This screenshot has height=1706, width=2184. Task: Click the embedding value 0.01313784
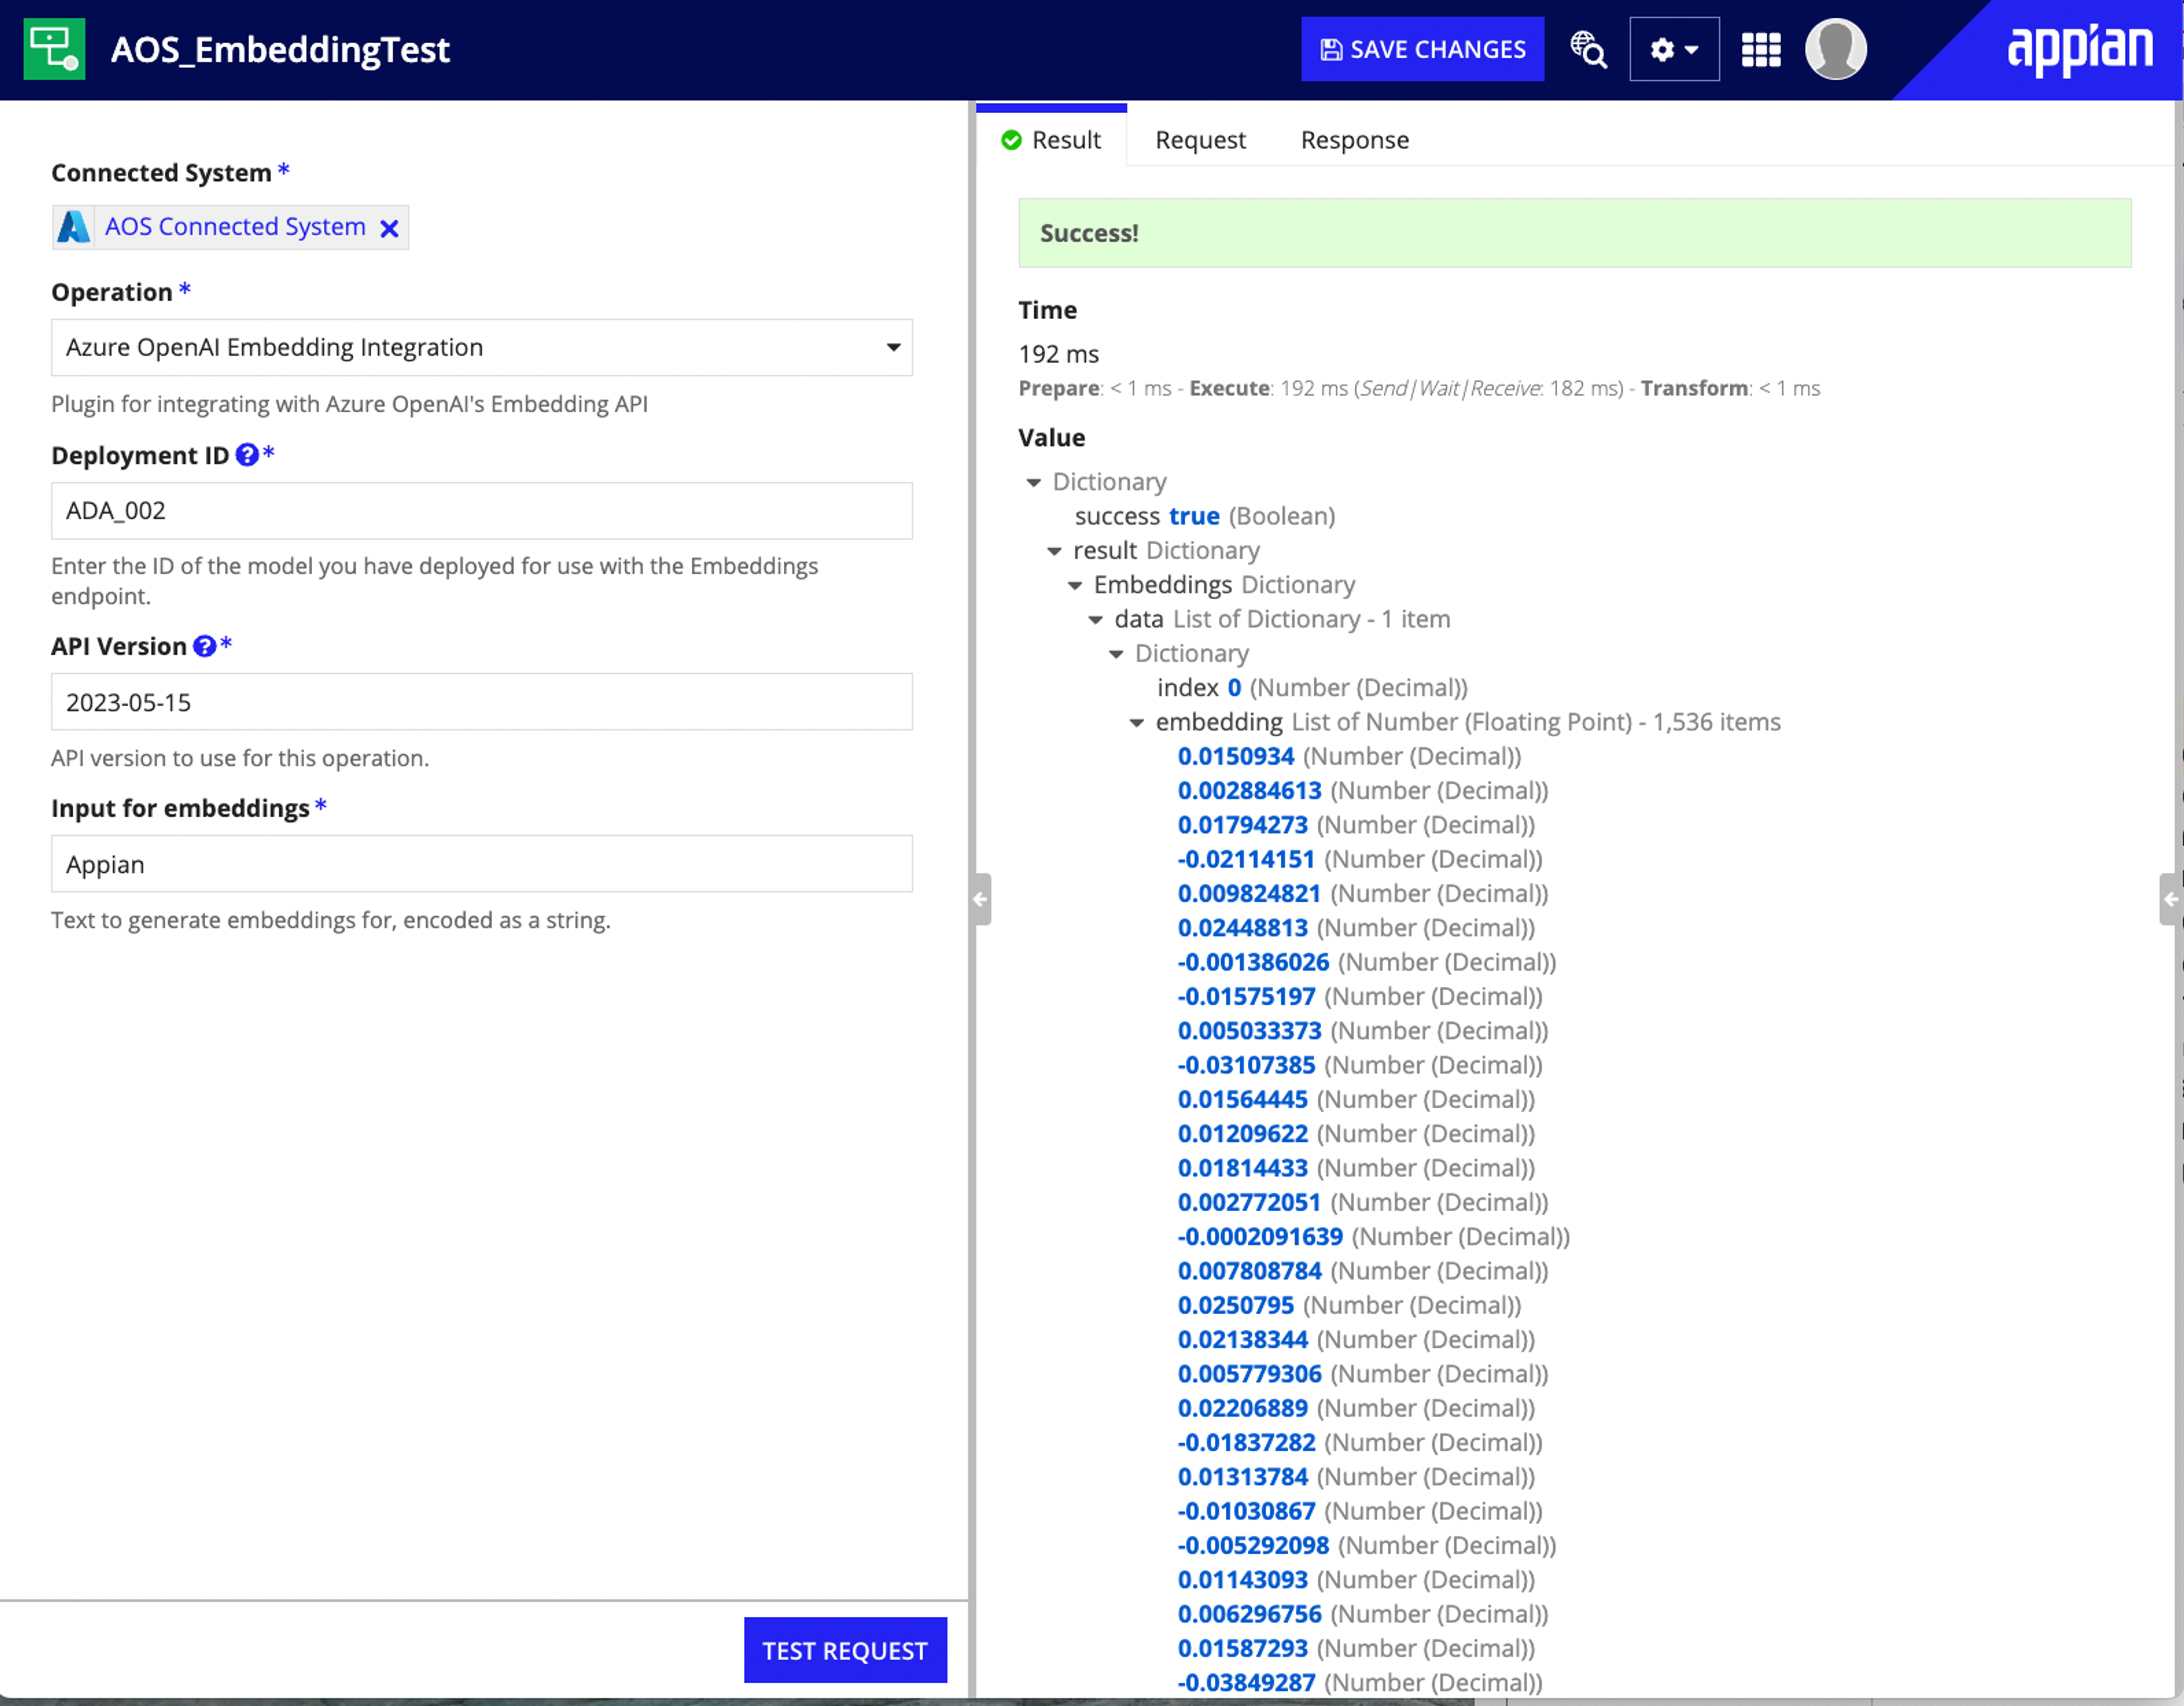(1242, 1477)
